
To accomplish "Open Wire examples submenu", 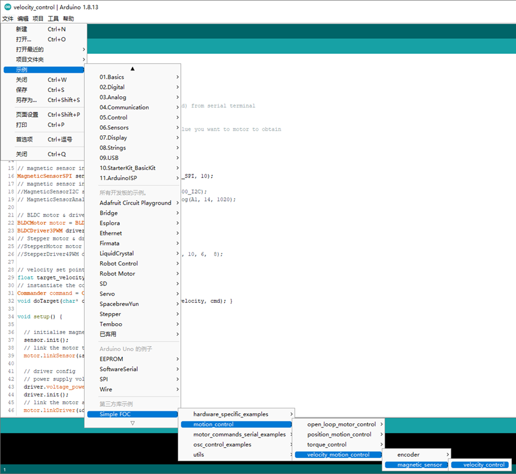I will [x=133, y=389].
